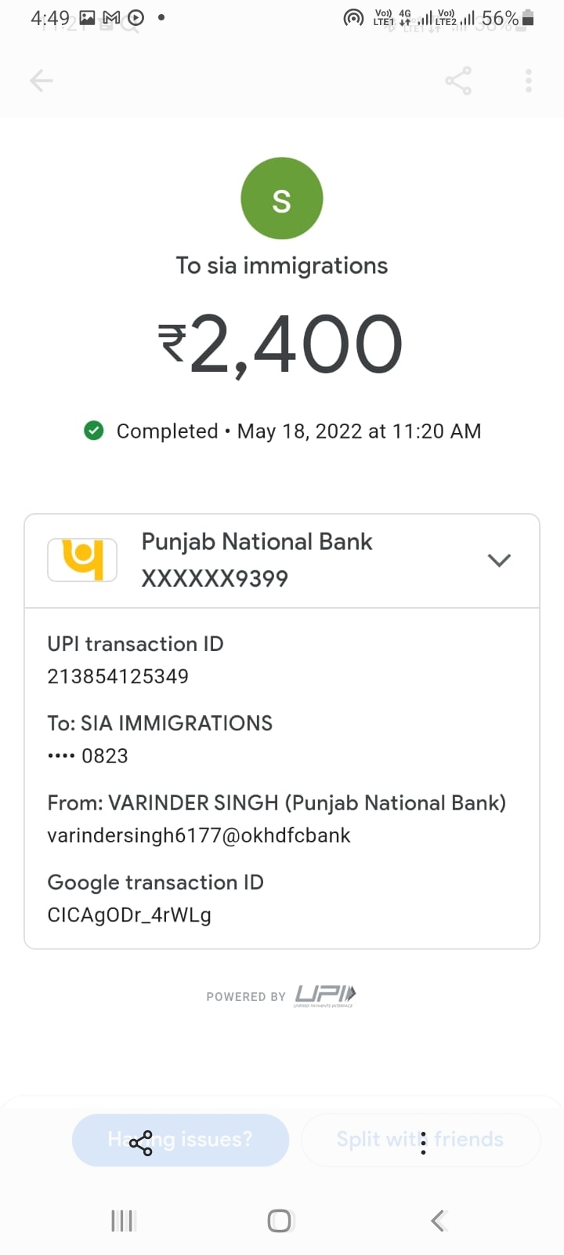Tap the UPI logo under Powered By
Viewport: 564px width, 1255px height.
tap(325, 995)
